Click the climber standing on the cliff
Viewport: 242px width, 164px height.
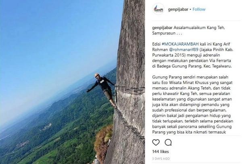[103, 90]
